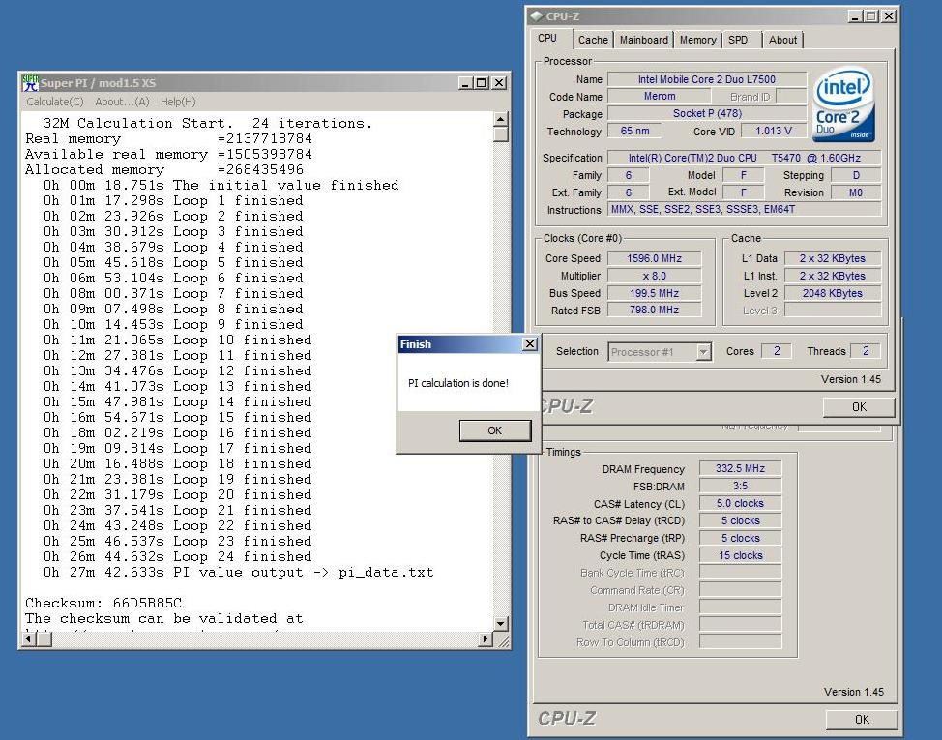Click the Cycle Time value 15 clocks
The image size is (942, 740).
[740, 555]
